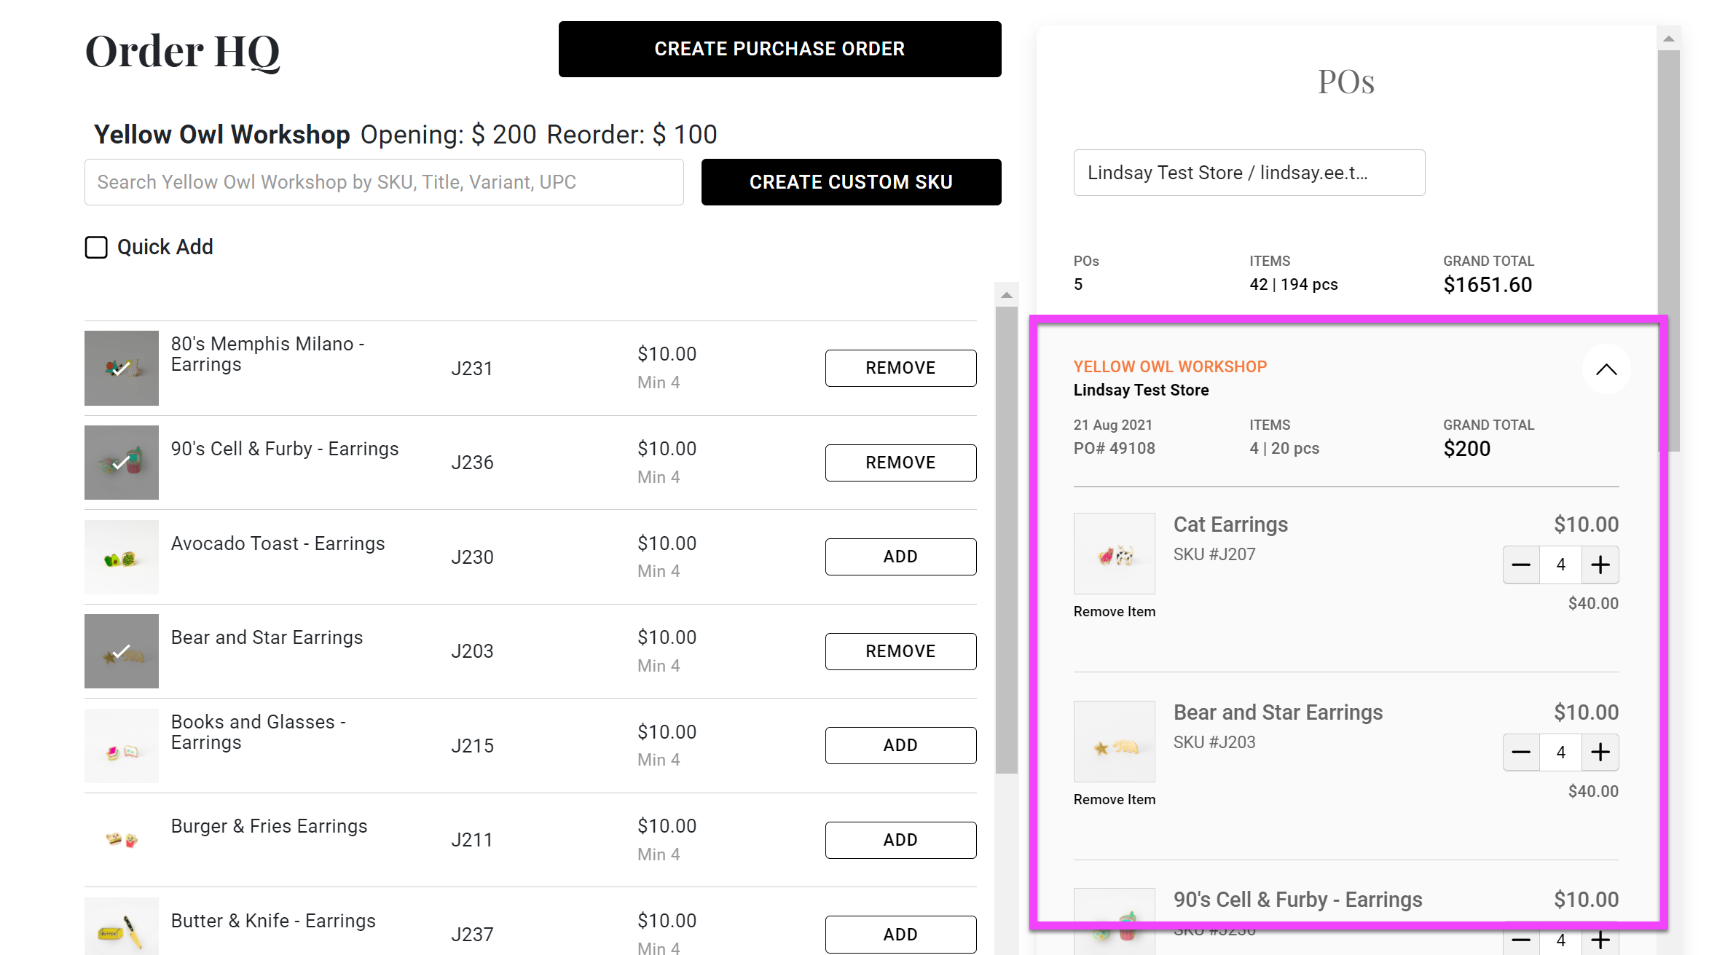Decrease Cat Earrings quantity with minus
This screenshot has height=955, width=1717.
coord(1521,565)
